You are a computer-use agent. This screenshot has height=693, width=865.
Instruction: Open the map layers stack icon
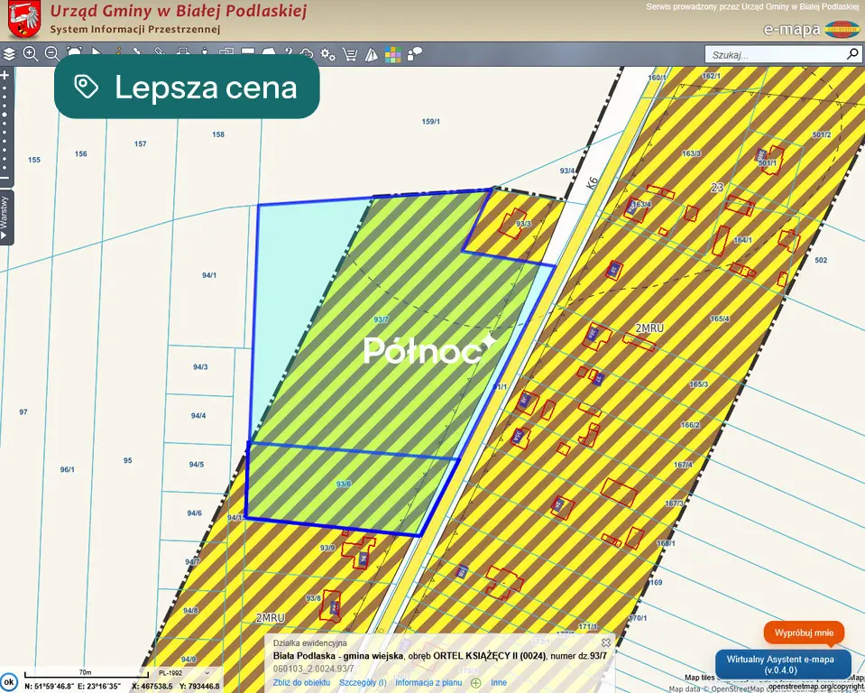(x=9, y=54)
